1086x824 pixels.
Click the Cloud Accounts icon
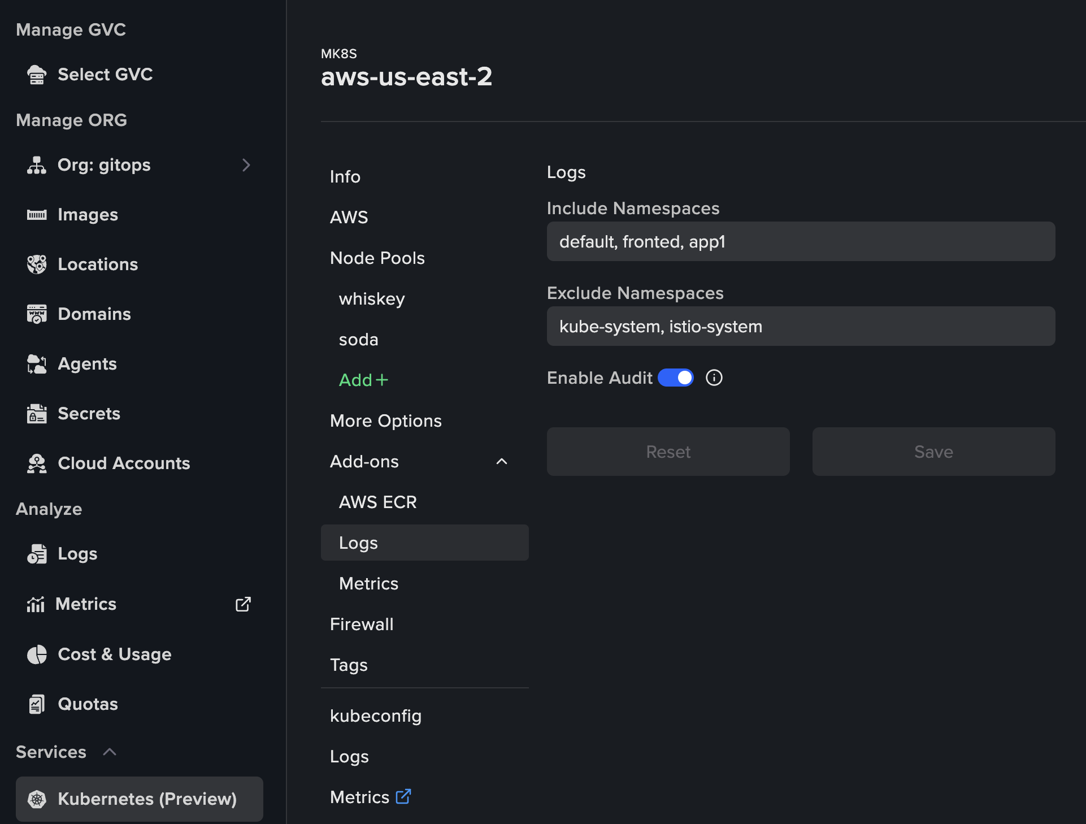(37, 463)
